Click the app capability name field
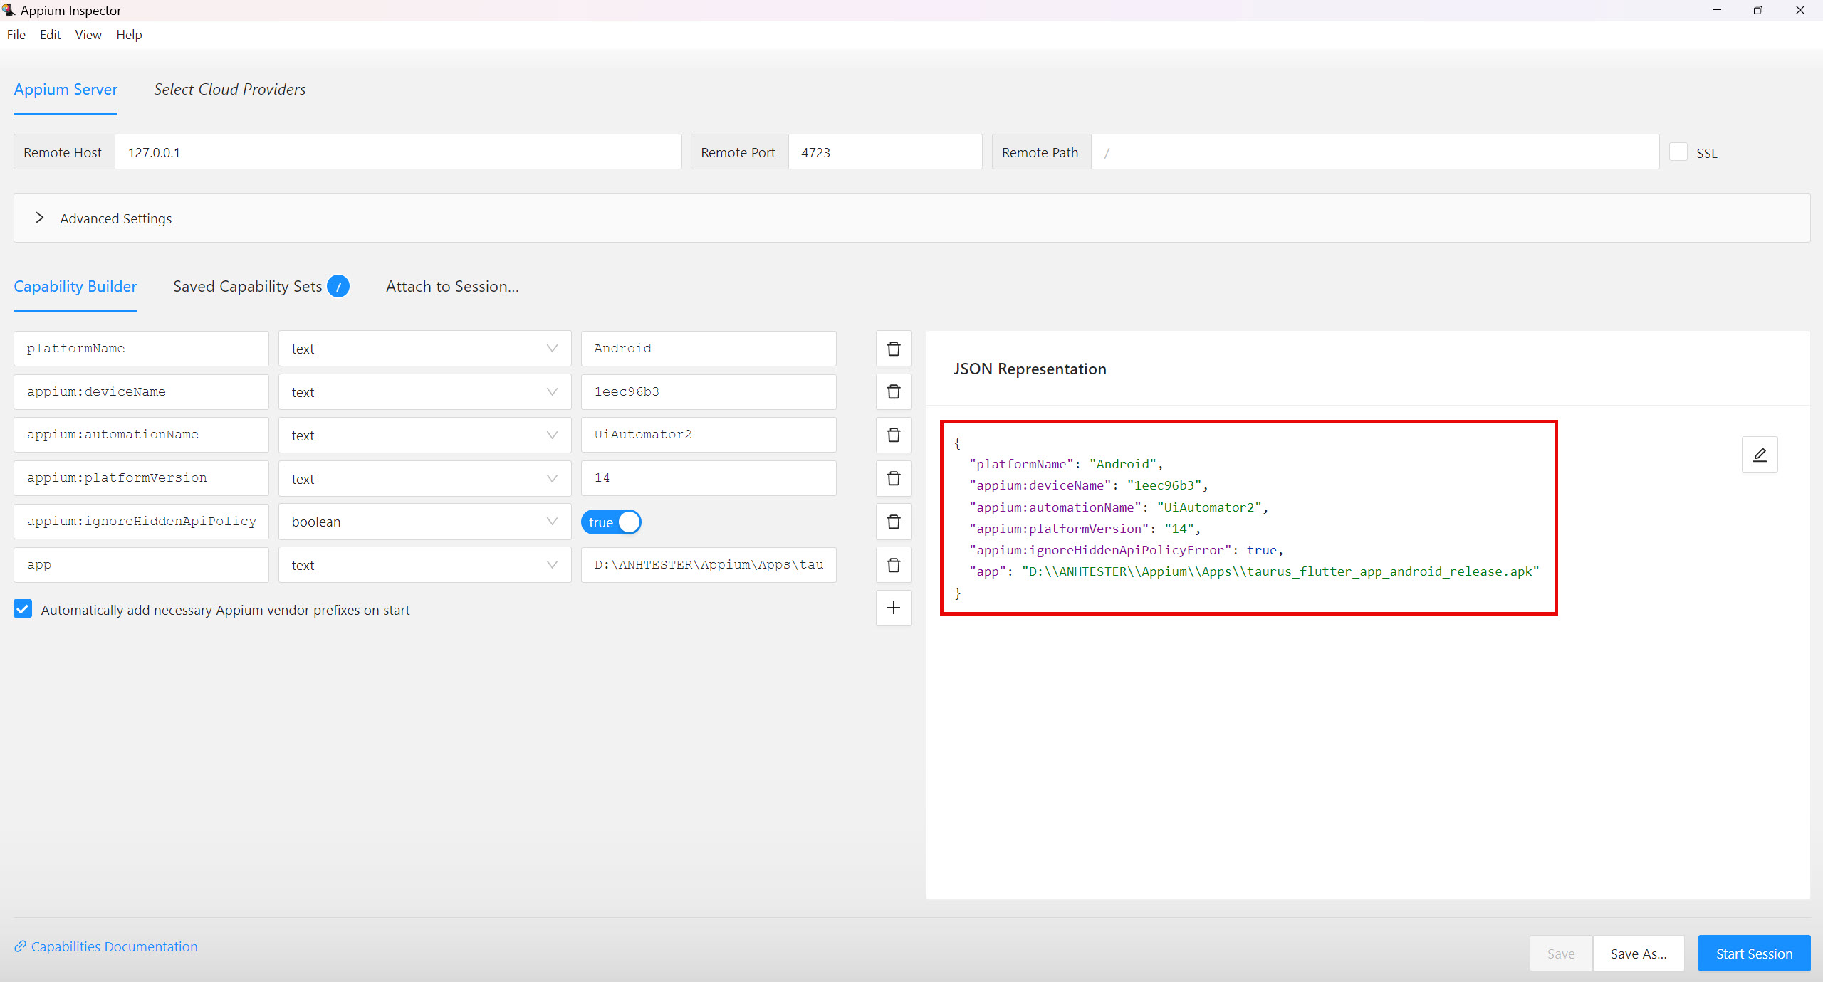 point(141,565)
